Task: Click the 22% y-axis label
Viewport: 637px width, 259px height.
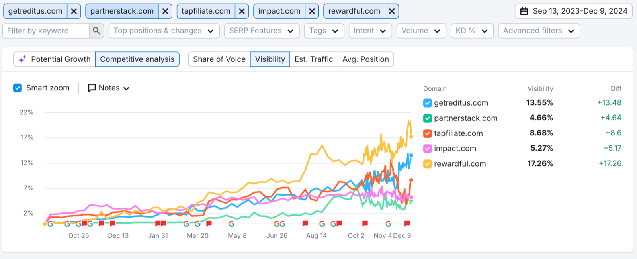Action: pyautogui.click(x=27, y=112)
